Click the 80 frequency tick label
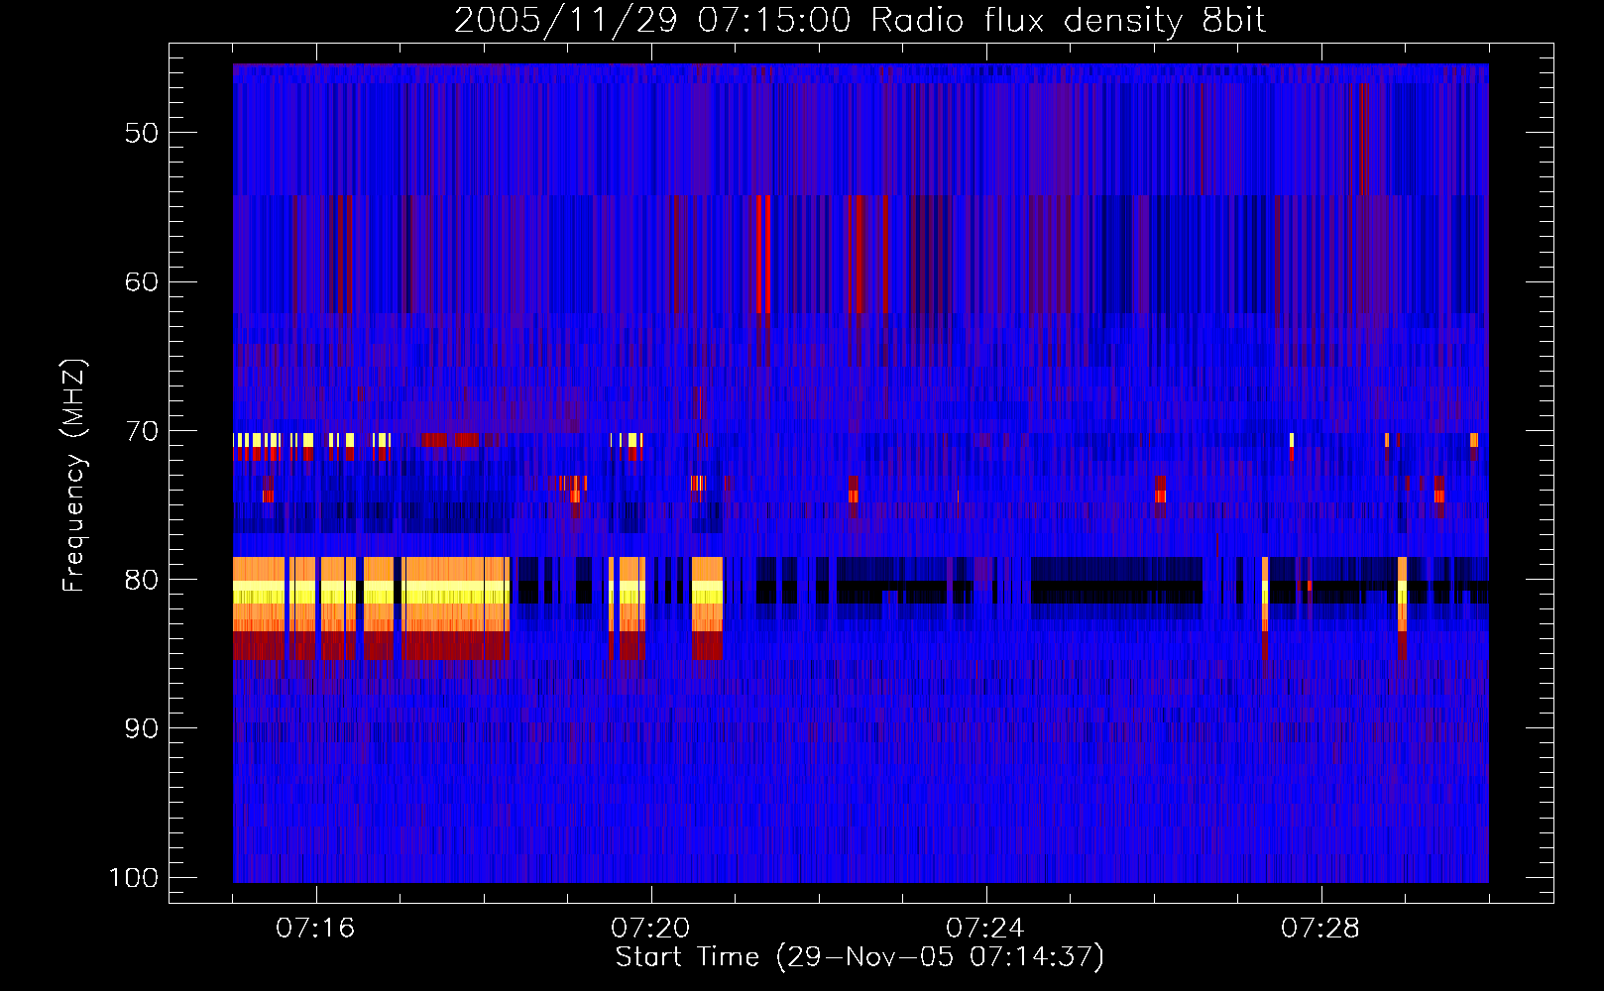 click(142, 580)
